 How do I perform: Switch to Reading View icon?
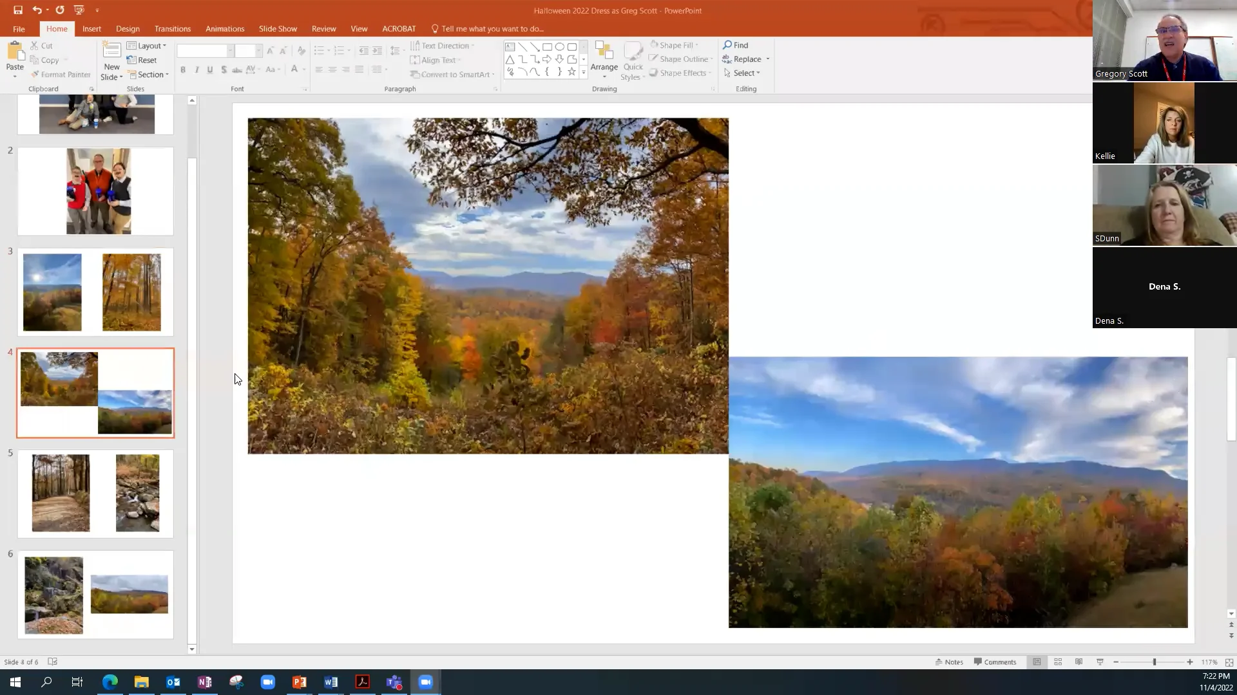tap(1079, 662)
